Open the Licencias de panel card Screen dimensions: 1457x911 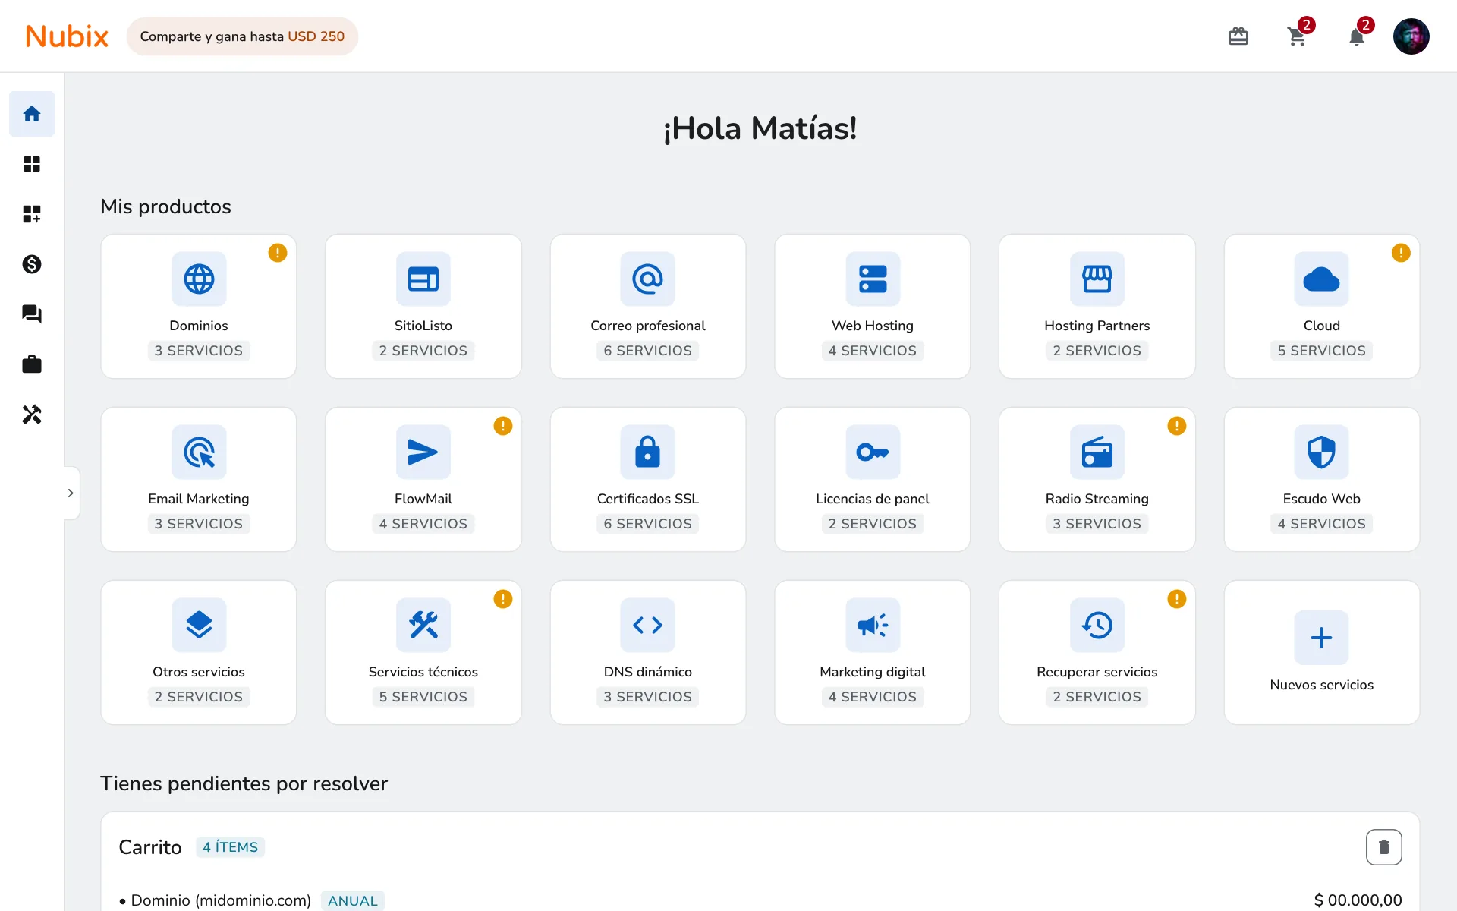pyautogui.click(x=873, y=480)
